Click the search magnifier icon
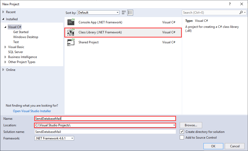This screenshot has width=248, height=151. (x=241, y=13)
